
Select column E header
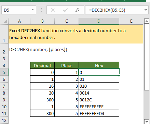pyautogui.click(x=131, y=21)
